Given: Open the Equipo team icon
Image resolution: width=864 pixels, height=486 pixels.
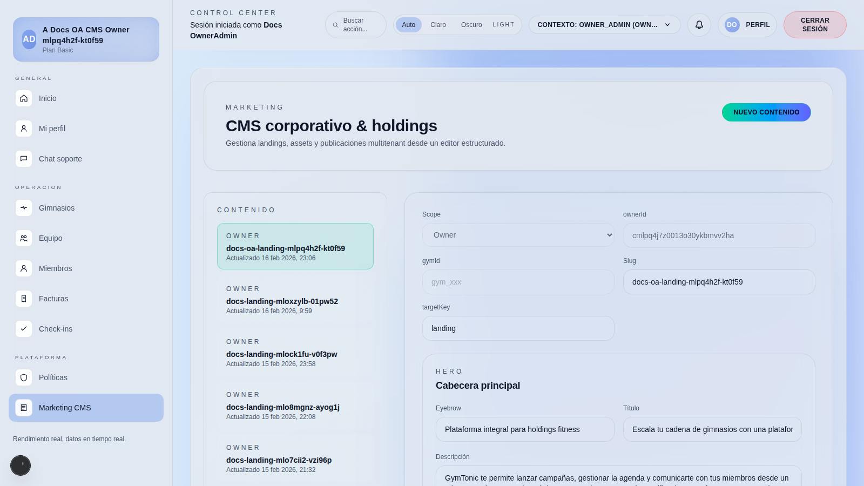Looking at the screenshot, I should tap(24, 238).
